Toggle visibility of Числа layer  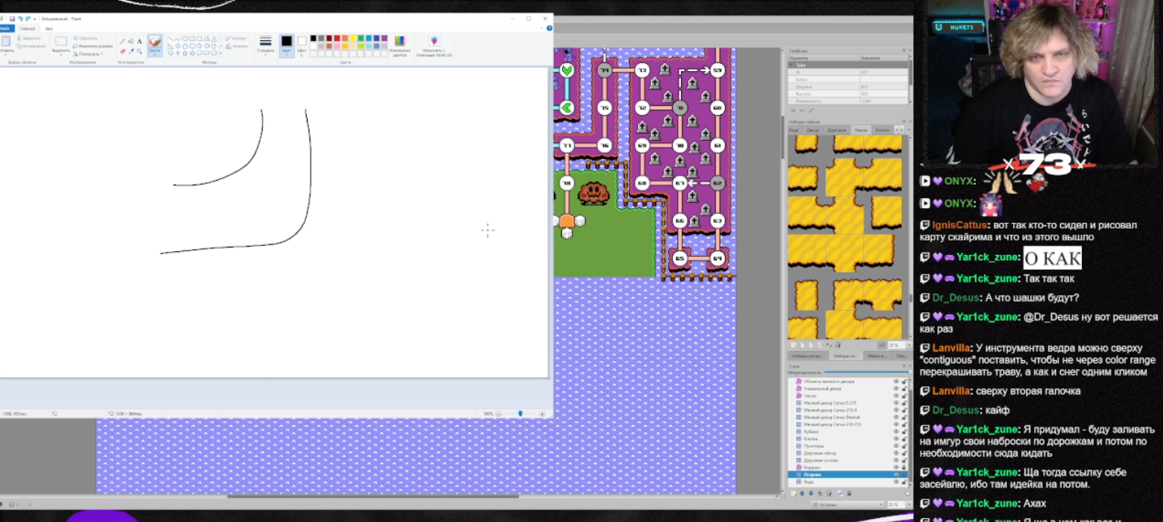[x=896, y=396]
